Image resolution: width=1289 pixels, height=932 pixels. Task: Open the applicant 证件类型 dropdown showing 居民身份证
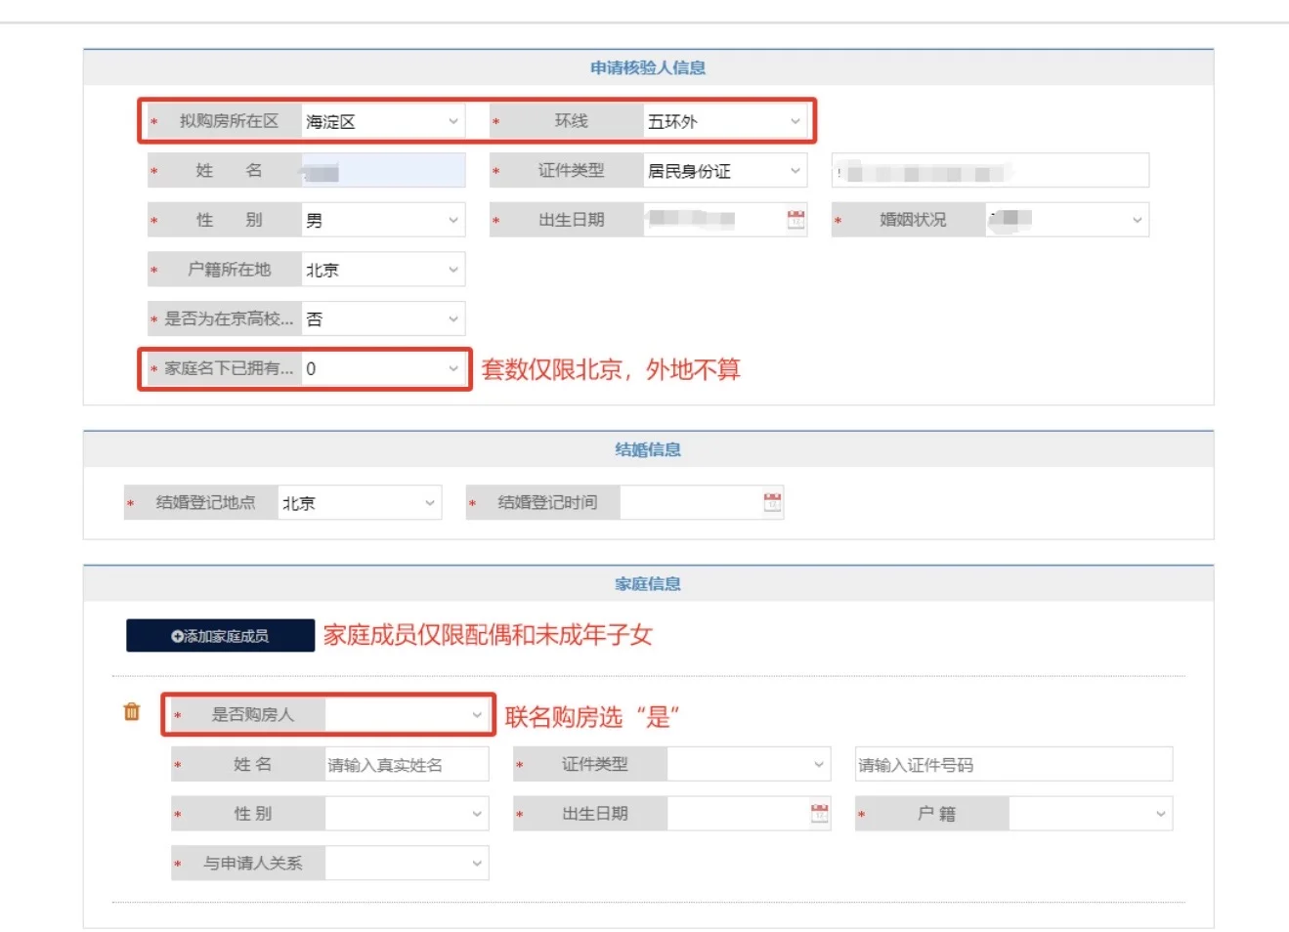[725, 171]
